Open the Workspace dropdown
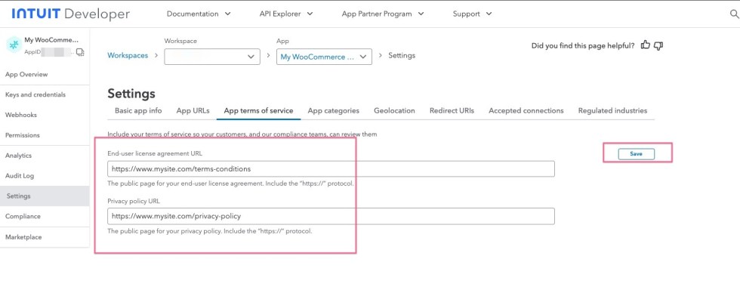This screenshot has height=293, width=740. [212, 57]
